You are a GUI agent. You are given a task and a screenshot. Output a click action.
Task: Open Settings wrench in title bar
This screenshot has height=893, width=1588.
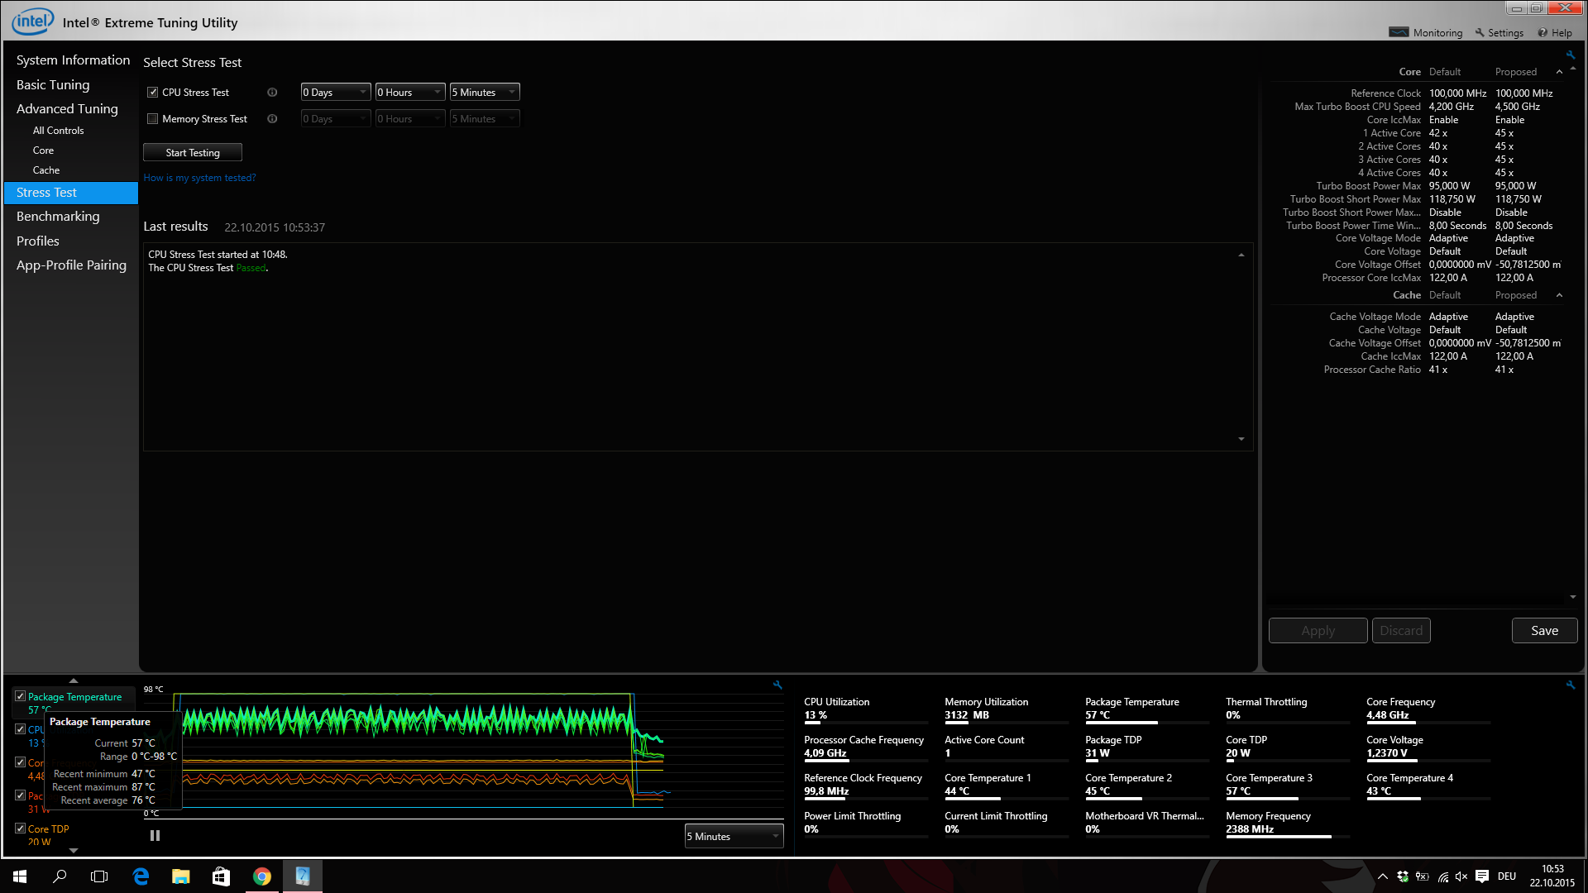[x=1480, y=32]
